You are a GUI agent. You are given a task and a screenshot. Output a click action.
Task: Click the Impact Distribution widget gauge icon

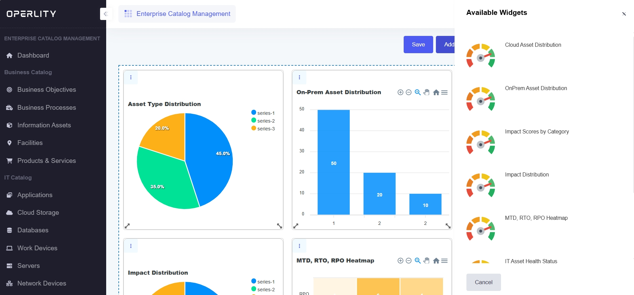tap(481, 186)
